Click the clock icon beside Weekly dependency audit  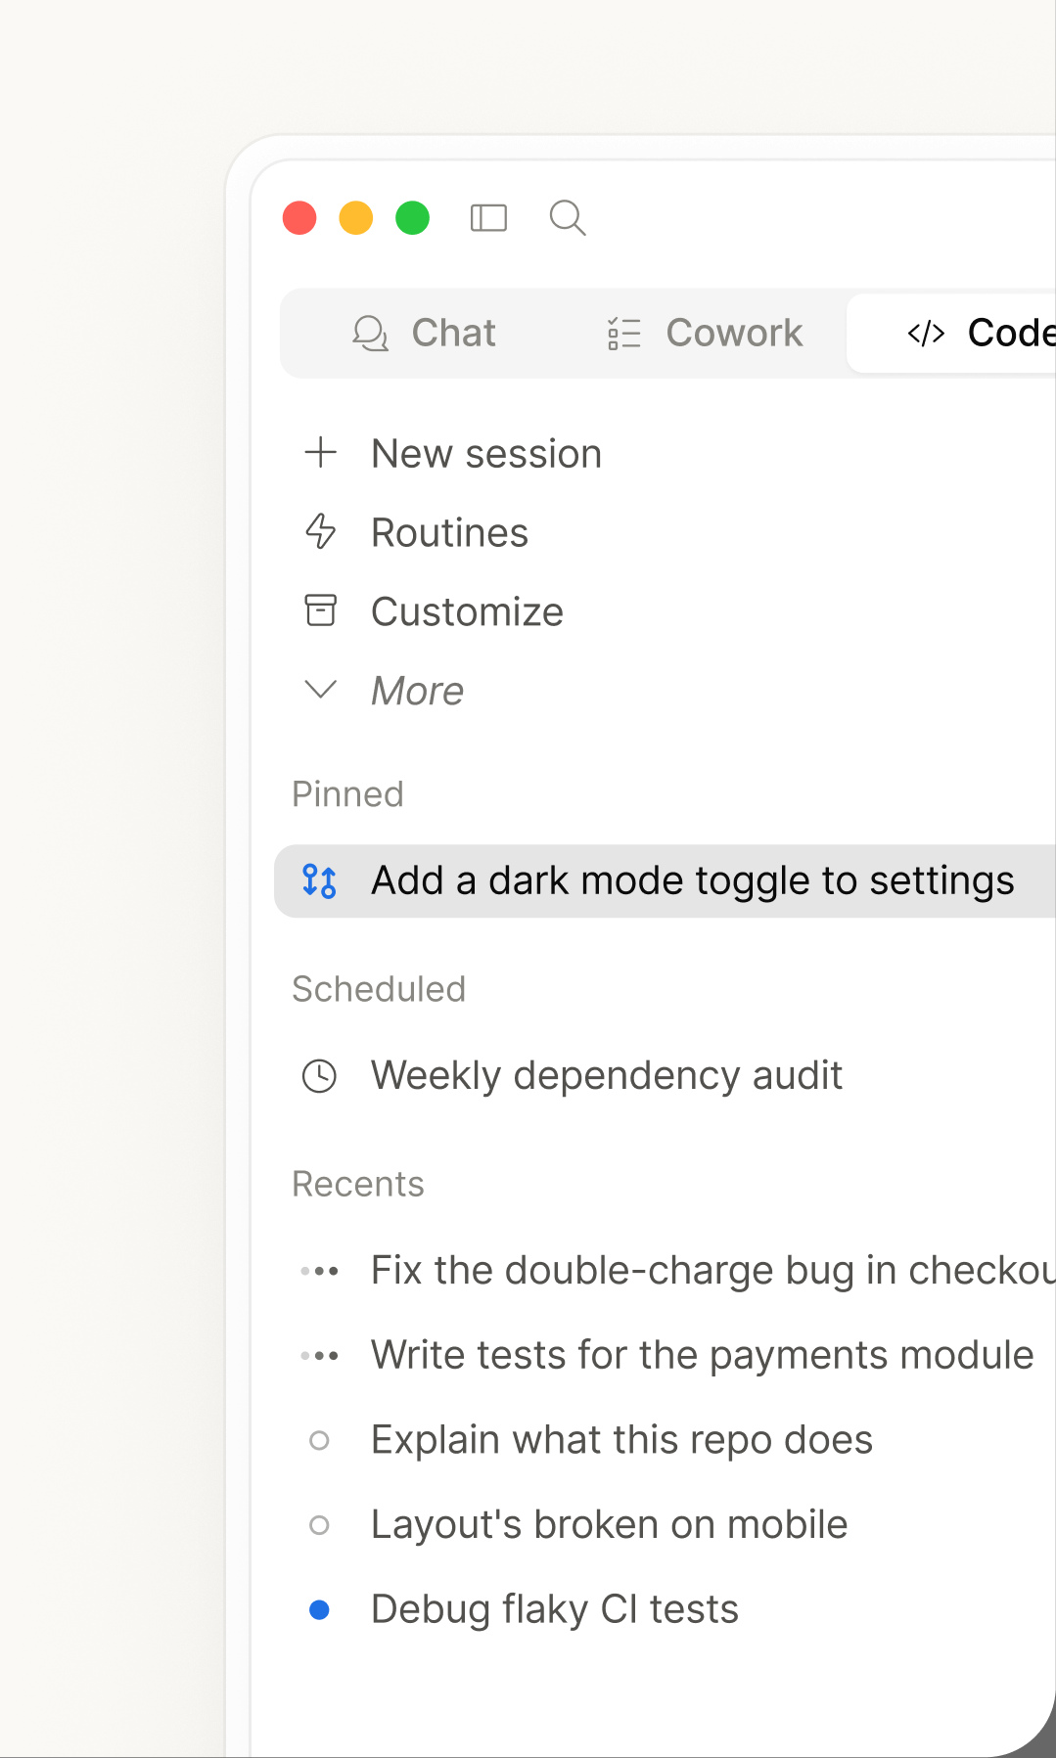click(319, 1076)
